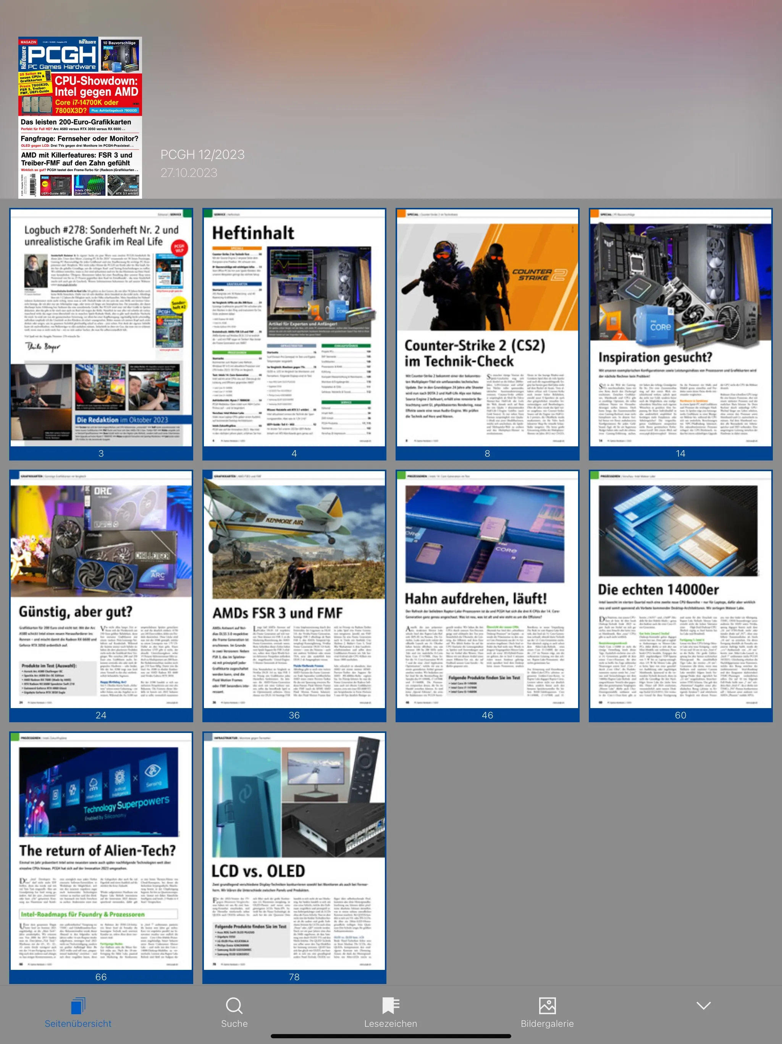Viewport: 782px width, 1044px height.
Task: Open the PCGH magazine cover
Action: pos(80,118)
